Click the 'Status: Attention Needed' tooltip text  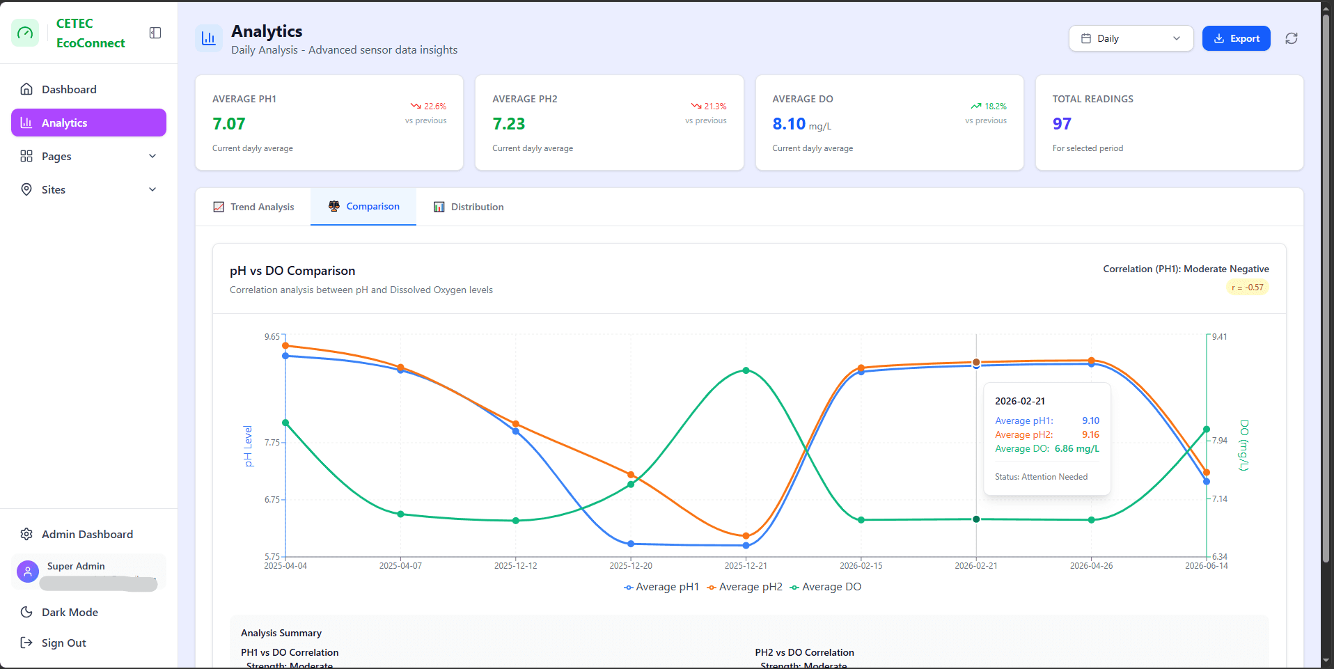click(x=1041, y=477)
